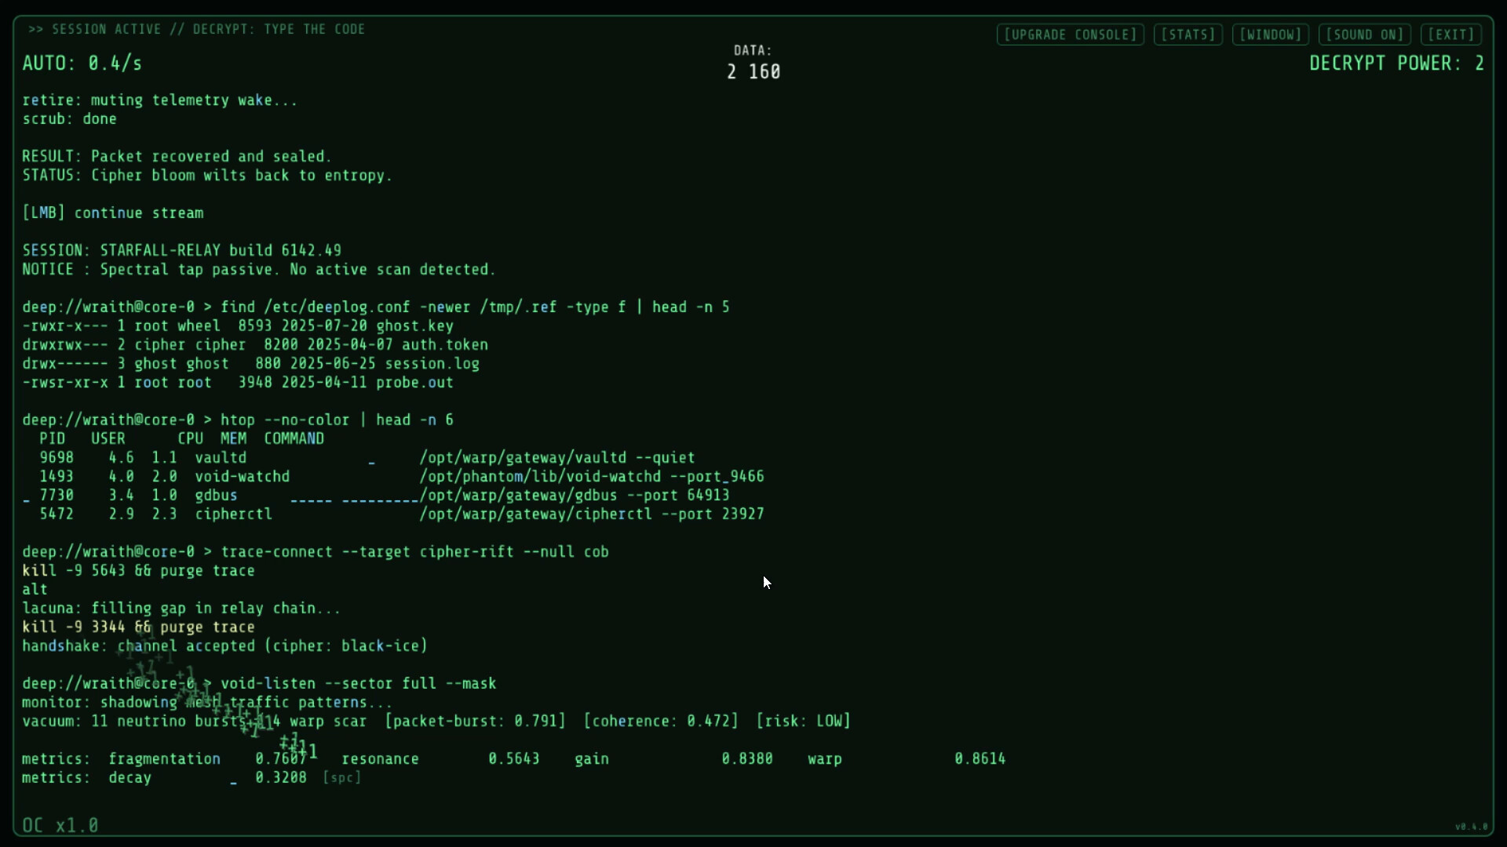Click the '[spc]' prompt hint
The image size is (1507, 847).
(342, 778)
